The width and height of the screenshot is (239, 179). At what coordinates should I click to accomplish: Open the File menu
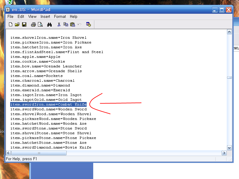(10, 17)
